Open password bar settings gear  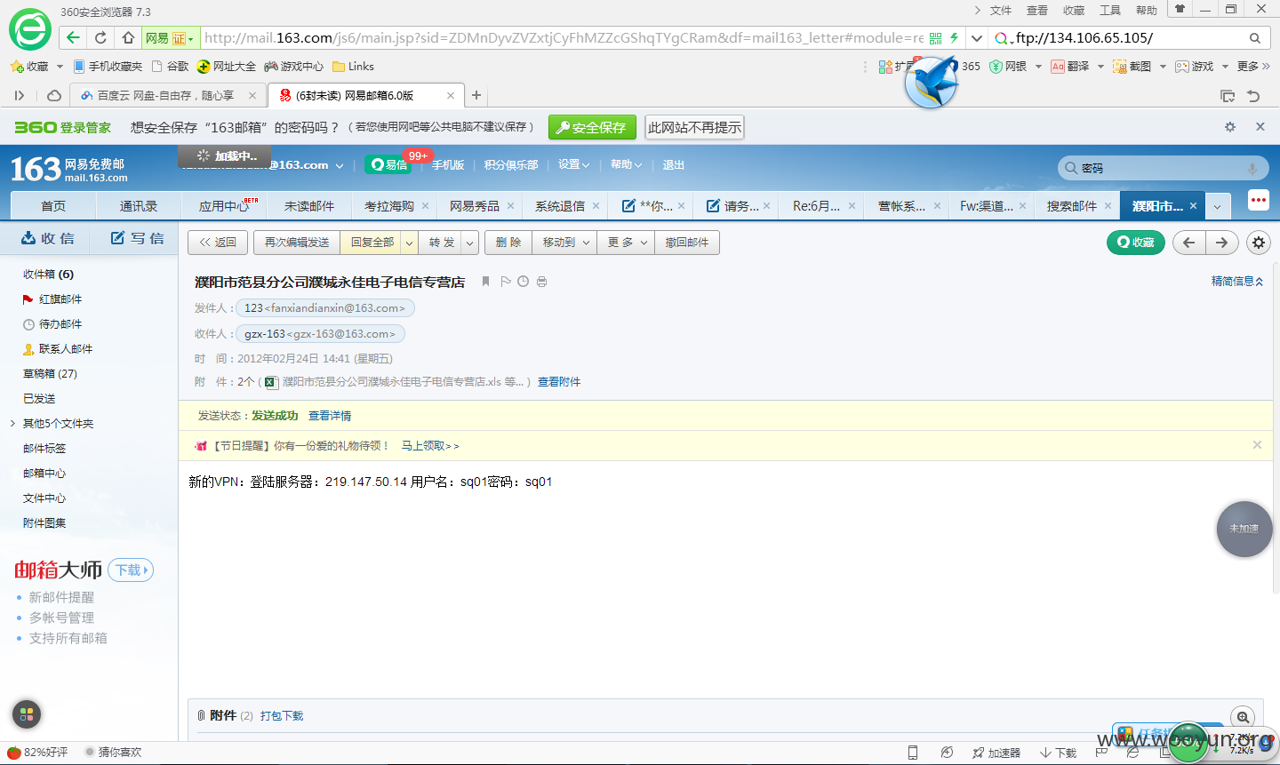(x=1230, y=127)
